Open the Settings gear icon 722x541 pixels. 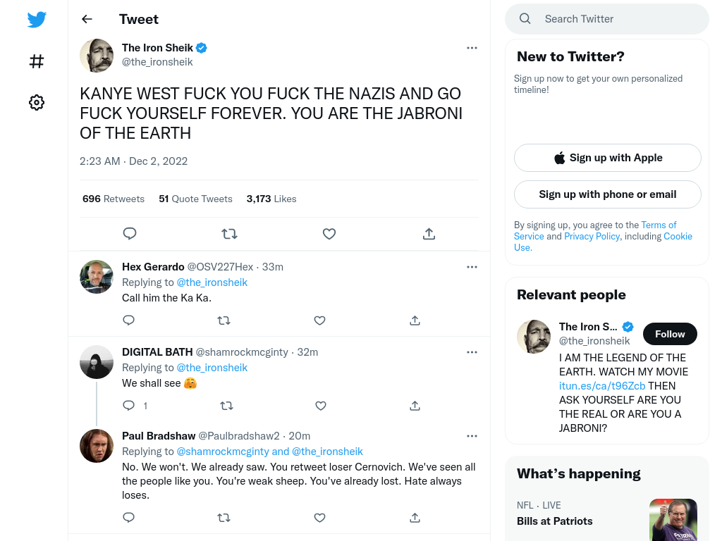pyautogui.click(x=37, y=102)
